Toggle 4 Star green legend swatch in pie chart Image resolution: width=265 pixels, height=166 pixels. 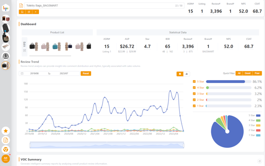[258, 120]
